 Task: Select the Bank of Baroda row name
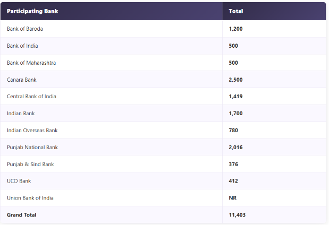coord(25,29)
